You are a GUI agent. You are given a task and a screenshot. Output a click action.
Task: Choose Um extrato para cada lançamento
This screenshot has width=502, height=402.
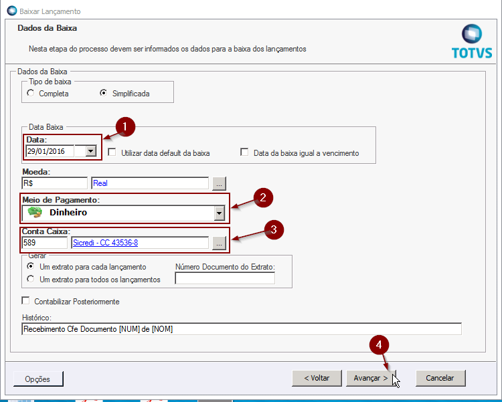pyautogui.click(x=31, y=266)
